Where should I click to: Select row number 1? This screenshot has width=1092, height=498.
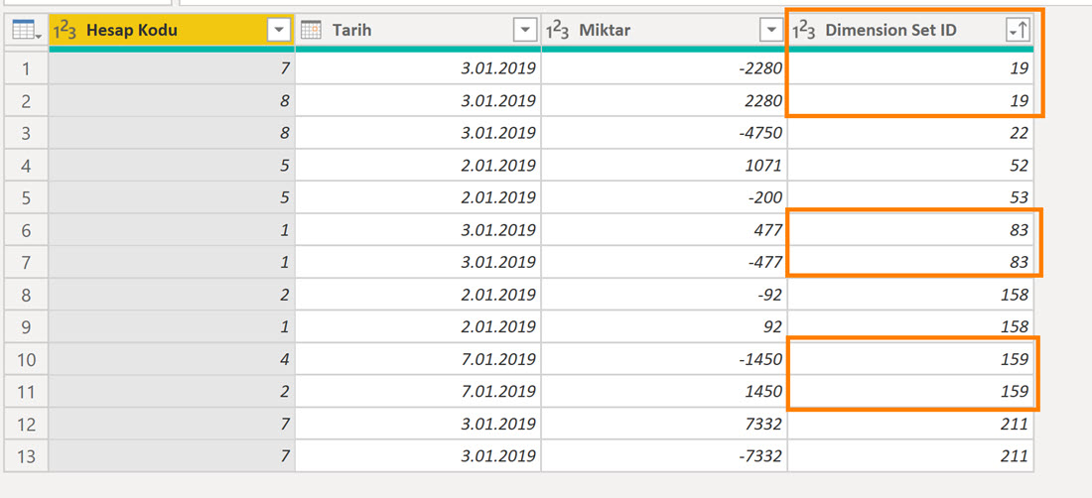click(x=27, y=68)
